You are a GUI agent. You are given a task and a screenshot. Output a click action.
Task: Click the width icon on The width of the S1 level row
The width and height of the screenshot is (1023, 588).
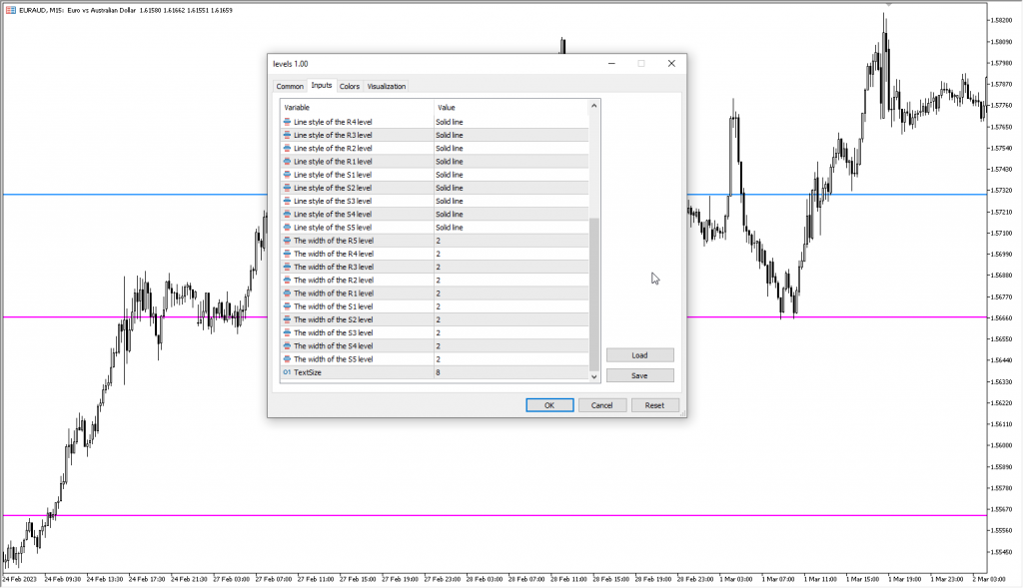click(287, 306)
